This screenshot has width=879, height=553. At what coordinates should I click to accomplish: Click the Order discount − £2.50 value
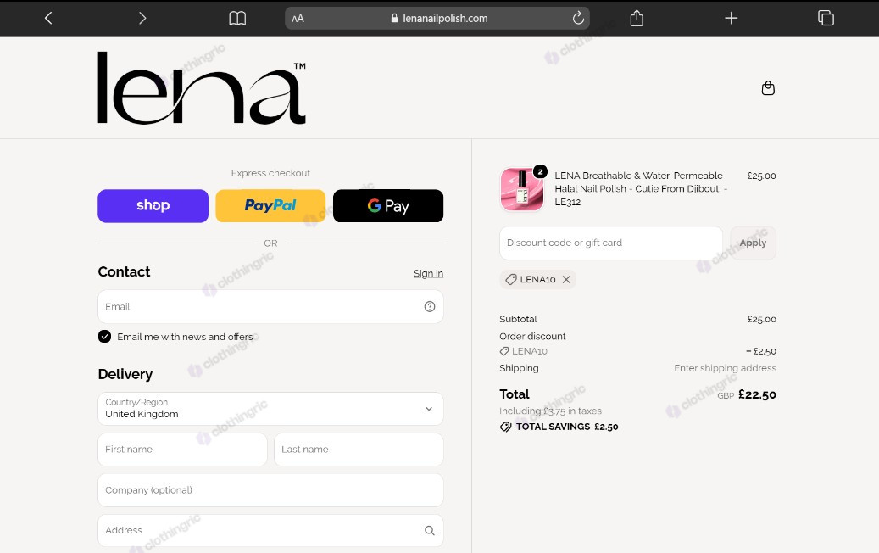[760, 352]
